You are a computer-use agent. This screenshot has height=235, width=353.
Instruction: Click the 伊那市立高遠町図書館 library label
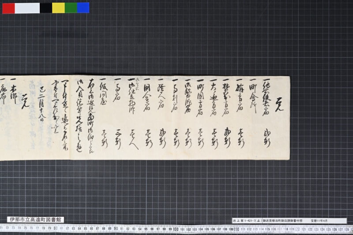tap(36, 220)
